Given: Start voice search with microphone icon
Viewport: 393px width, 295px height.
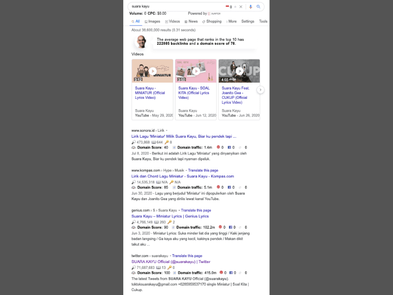Looking at the screenshot, I should pyautogui.click(x=251, y=7).
